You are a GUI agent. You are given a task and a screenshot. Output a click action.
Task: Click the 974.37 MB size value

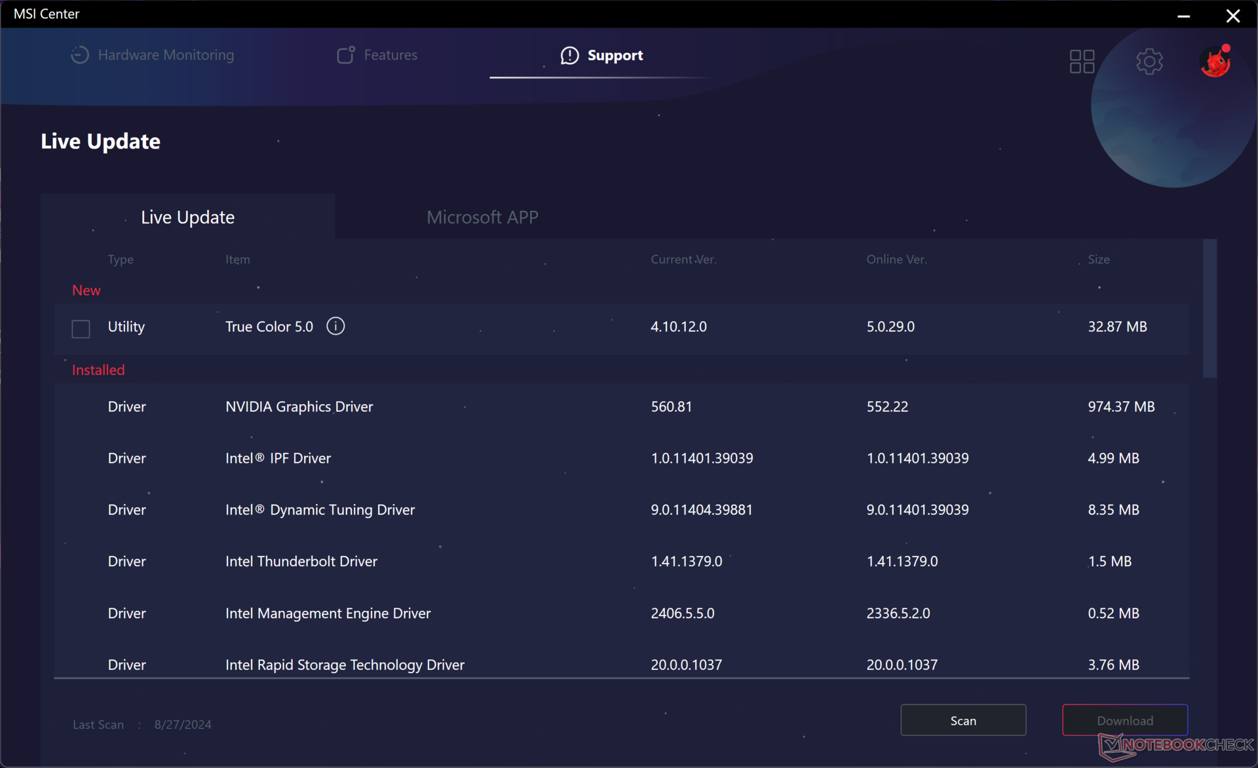(1121, 407)
